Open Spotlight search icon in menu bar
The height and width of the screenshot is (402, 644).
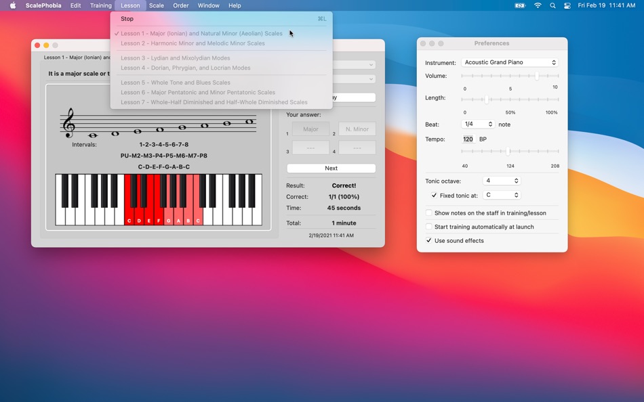coord(552,5)
